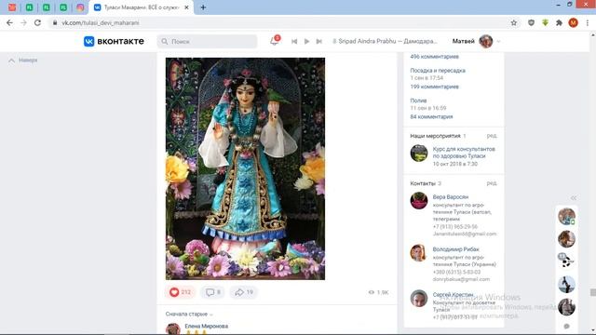Open the 496 комментариев link
The width and height of the screenshot is (596, 335).
click(x=435, y=56)
